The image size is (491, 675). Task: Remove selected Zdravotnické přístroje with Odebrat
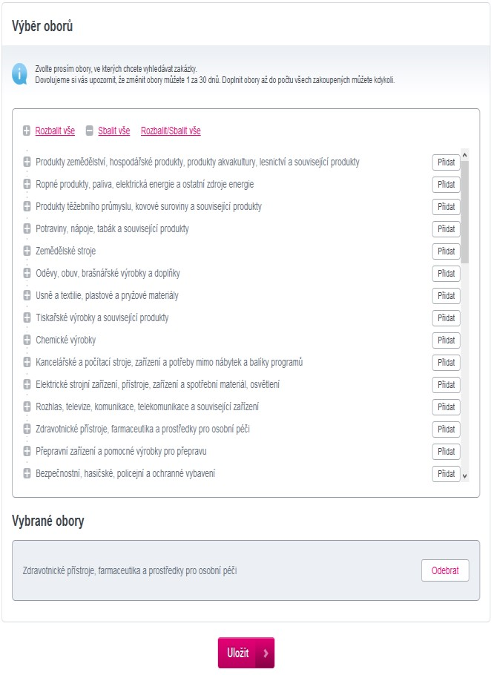pyautogui.click(x=445, y=570)
